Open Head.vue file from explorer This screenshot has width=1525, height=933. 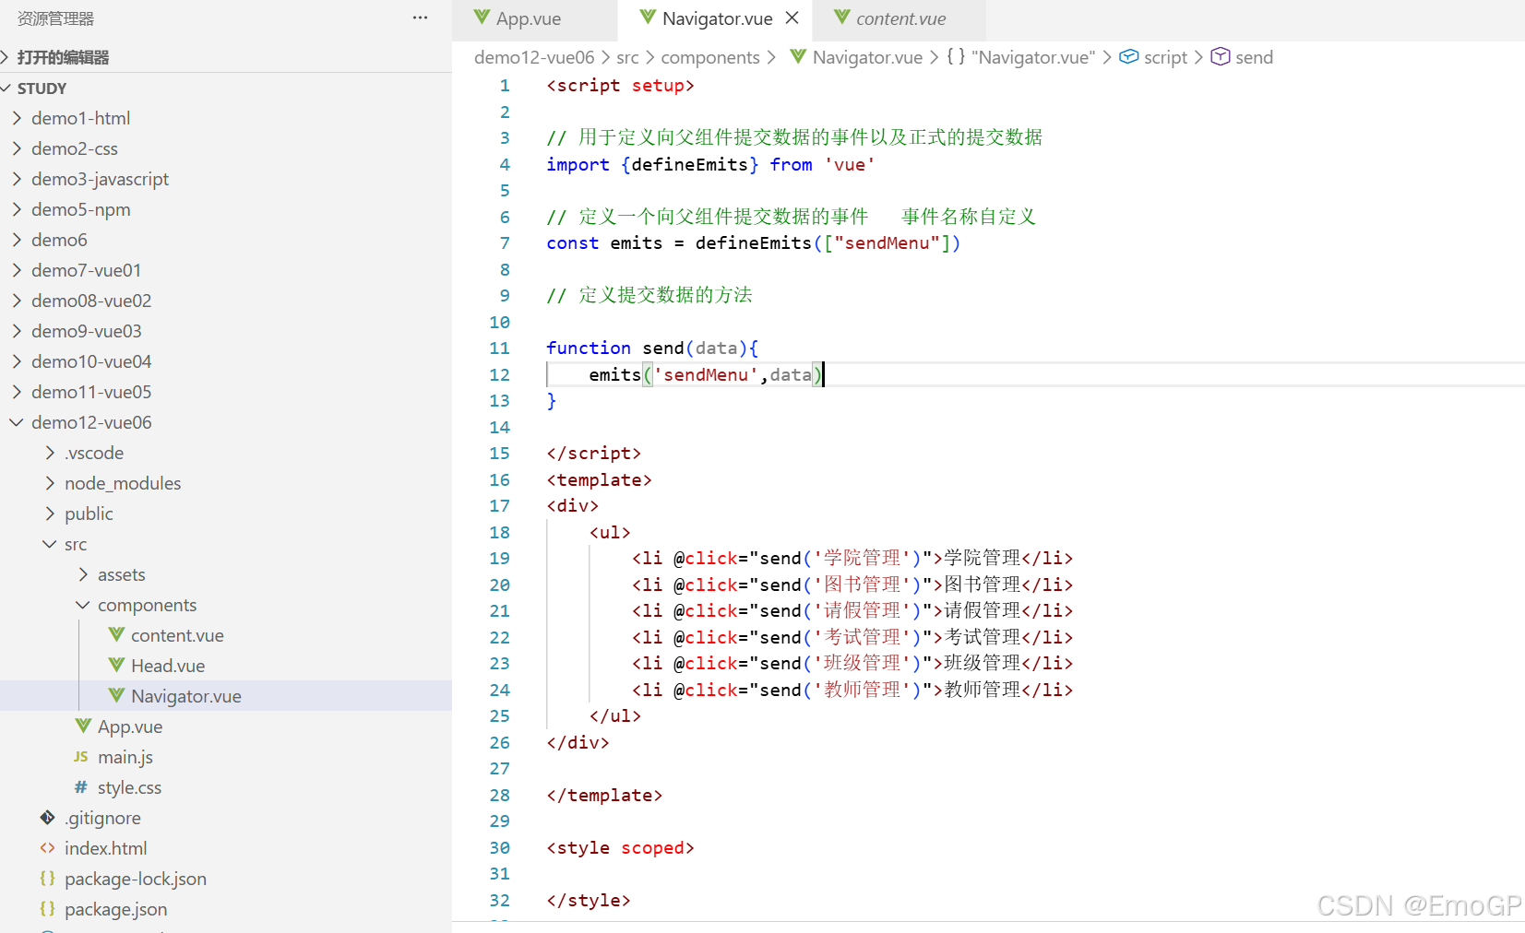click(x=226, y=666)
